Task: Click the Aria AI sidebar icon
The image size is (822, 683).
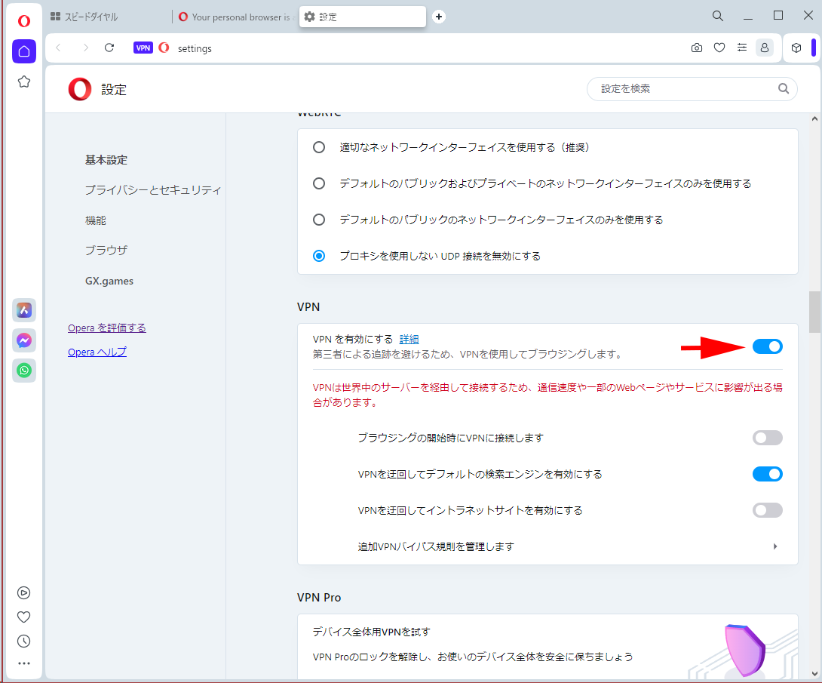Action: (x=24, y=309)
